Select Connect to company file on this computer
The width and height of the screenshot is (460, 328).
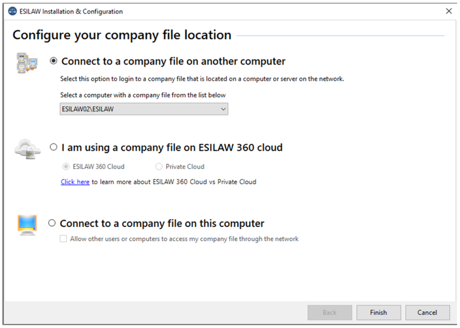pos(52,223)
